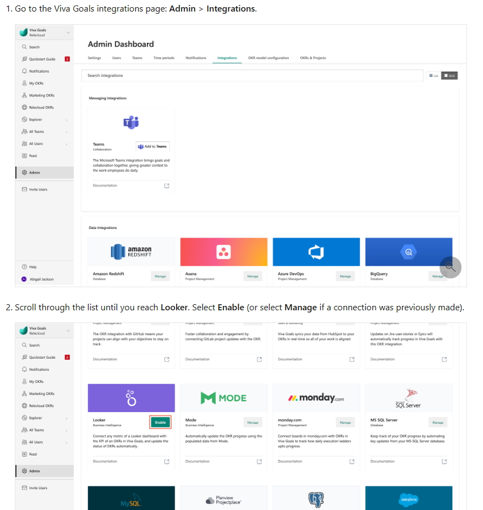
Task: Select Admin gear in lower screenshot sidebar
Action: tap(24, 471)
